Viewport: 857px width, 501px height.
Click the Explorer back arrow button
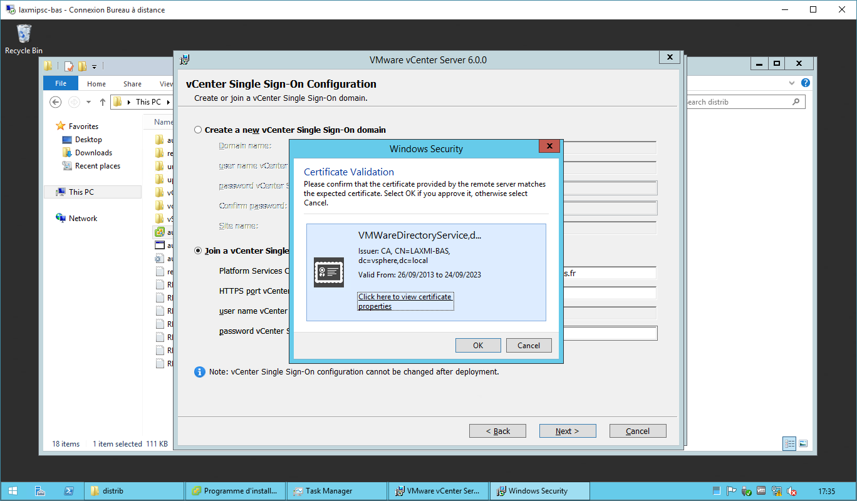pos(56,102)
